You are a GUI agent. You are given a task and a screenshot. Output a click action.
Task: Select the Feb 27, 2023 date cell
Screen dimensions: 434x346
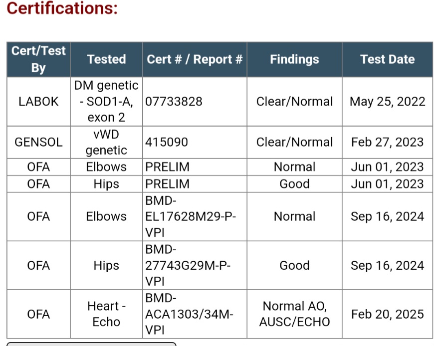[x=388, y=142]
